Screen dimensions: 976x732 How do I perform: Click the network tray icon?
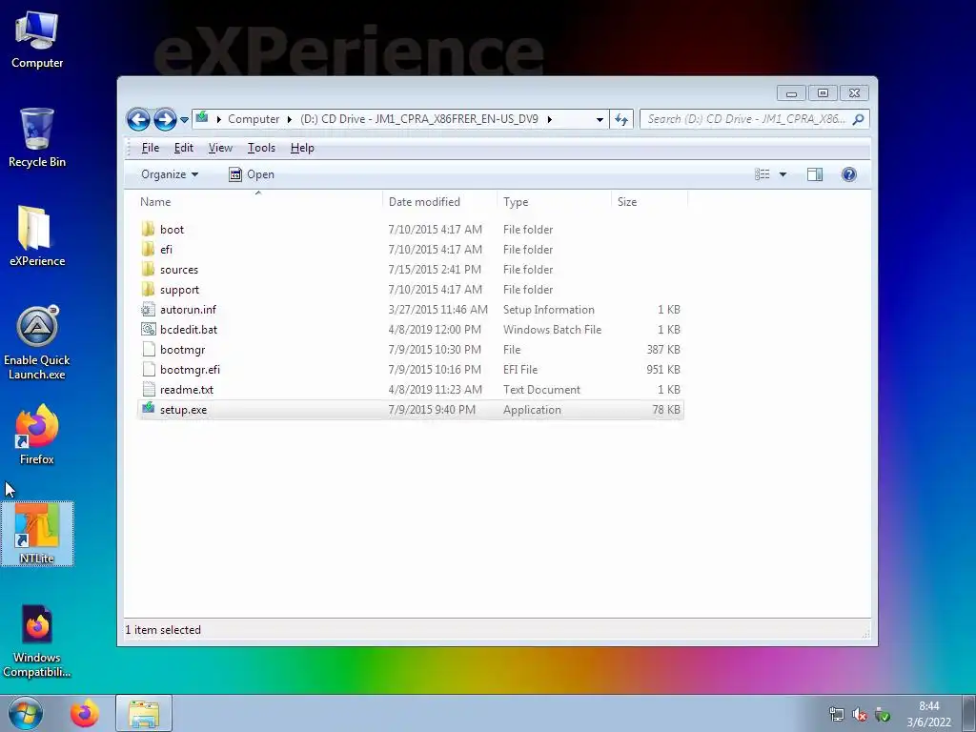pyautogui.click(x=837, y=715)
